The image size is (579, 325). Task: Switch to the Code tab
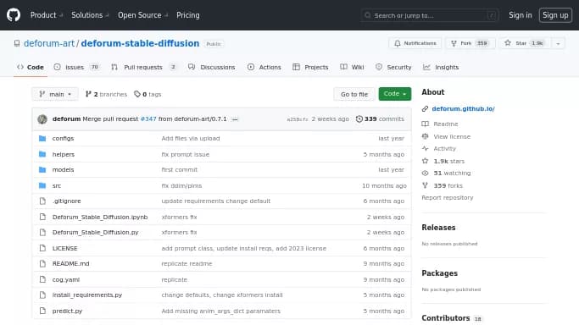[31, 67]
